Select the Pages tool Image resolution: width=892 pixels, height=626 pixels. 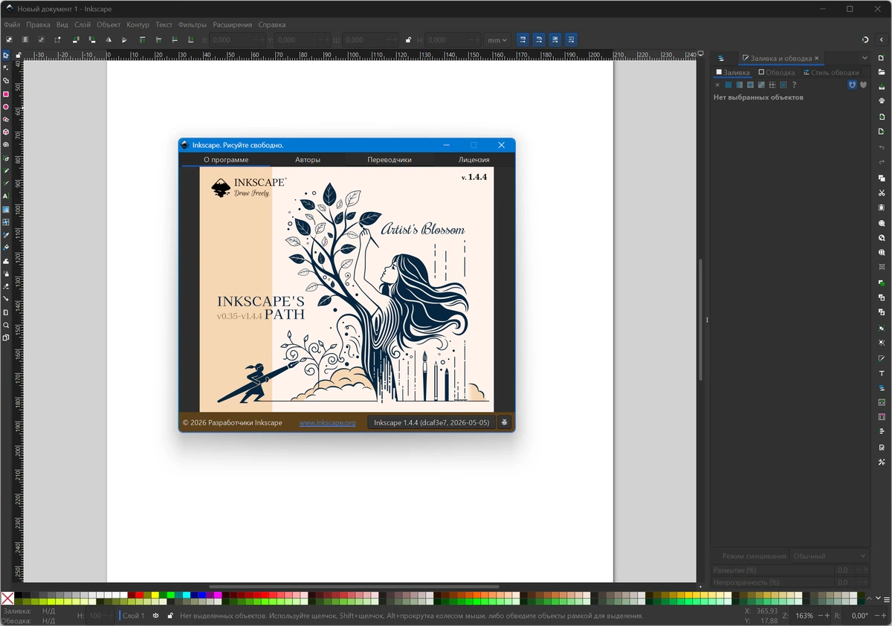coord(6,312)
